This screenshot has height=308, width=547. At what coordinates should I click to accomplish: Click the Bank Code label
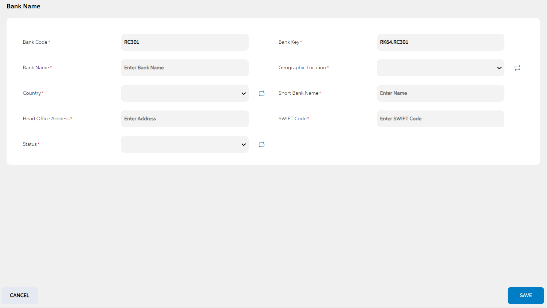coord(35,42)
